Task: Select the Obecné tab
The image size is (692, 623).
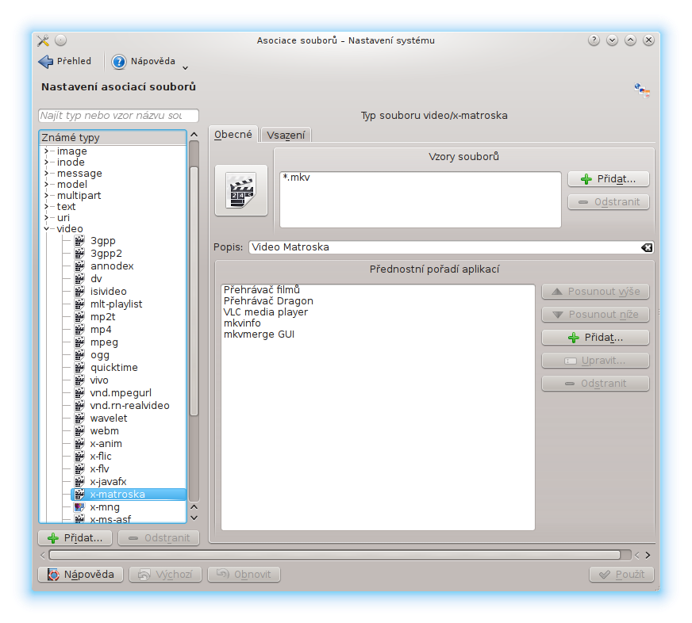Action: [x=233, y=135]
